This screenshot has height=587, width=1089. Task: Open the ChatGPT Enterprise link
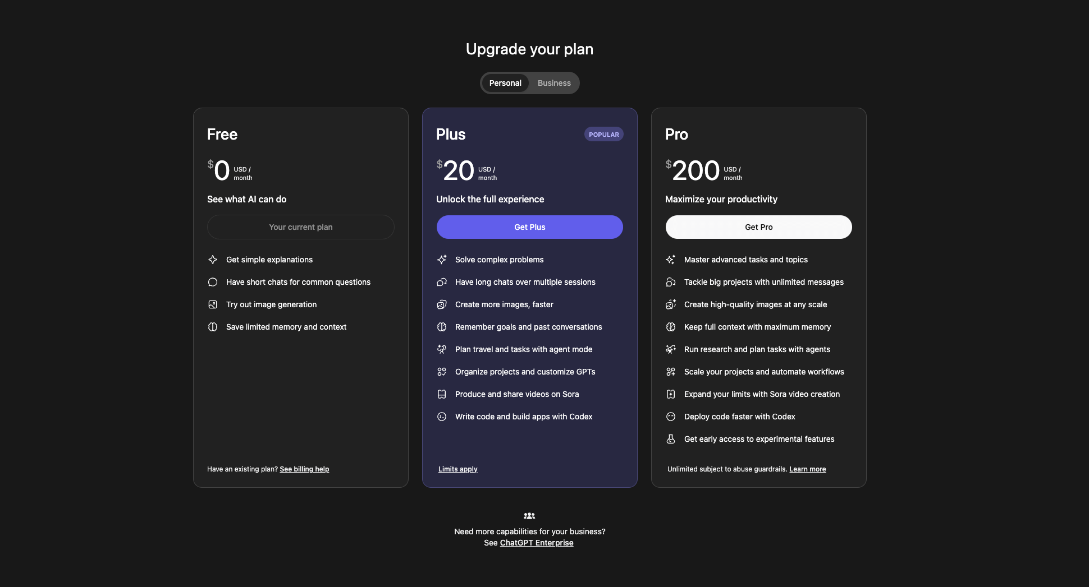(x=536, y=542)
